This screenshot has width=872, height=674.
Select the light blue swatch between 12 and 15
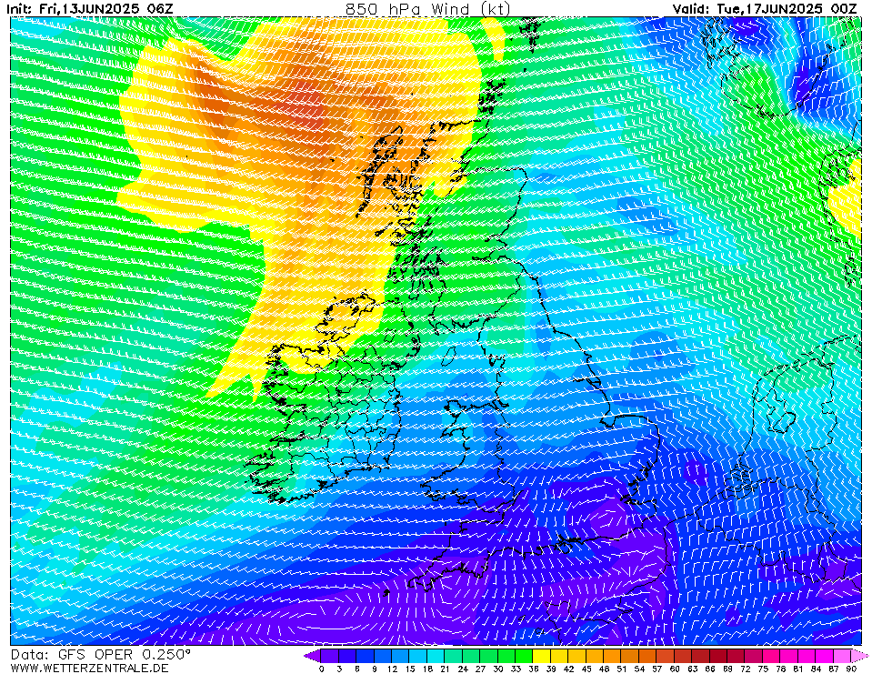point(401,656)
